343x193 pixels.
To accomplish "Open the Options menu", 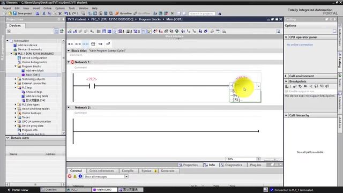I will point(60,8).
